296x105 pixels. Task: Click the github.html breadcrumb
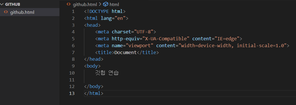[x=85, y=4]
